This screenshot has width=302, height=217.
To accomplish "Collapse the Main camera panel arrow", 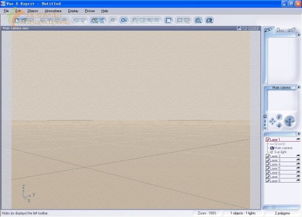I will [x=298, y=87].
